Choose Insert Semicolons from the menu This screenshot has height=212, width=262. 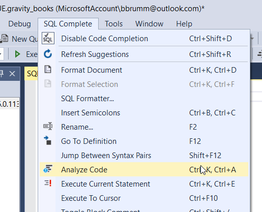[144, 113]
